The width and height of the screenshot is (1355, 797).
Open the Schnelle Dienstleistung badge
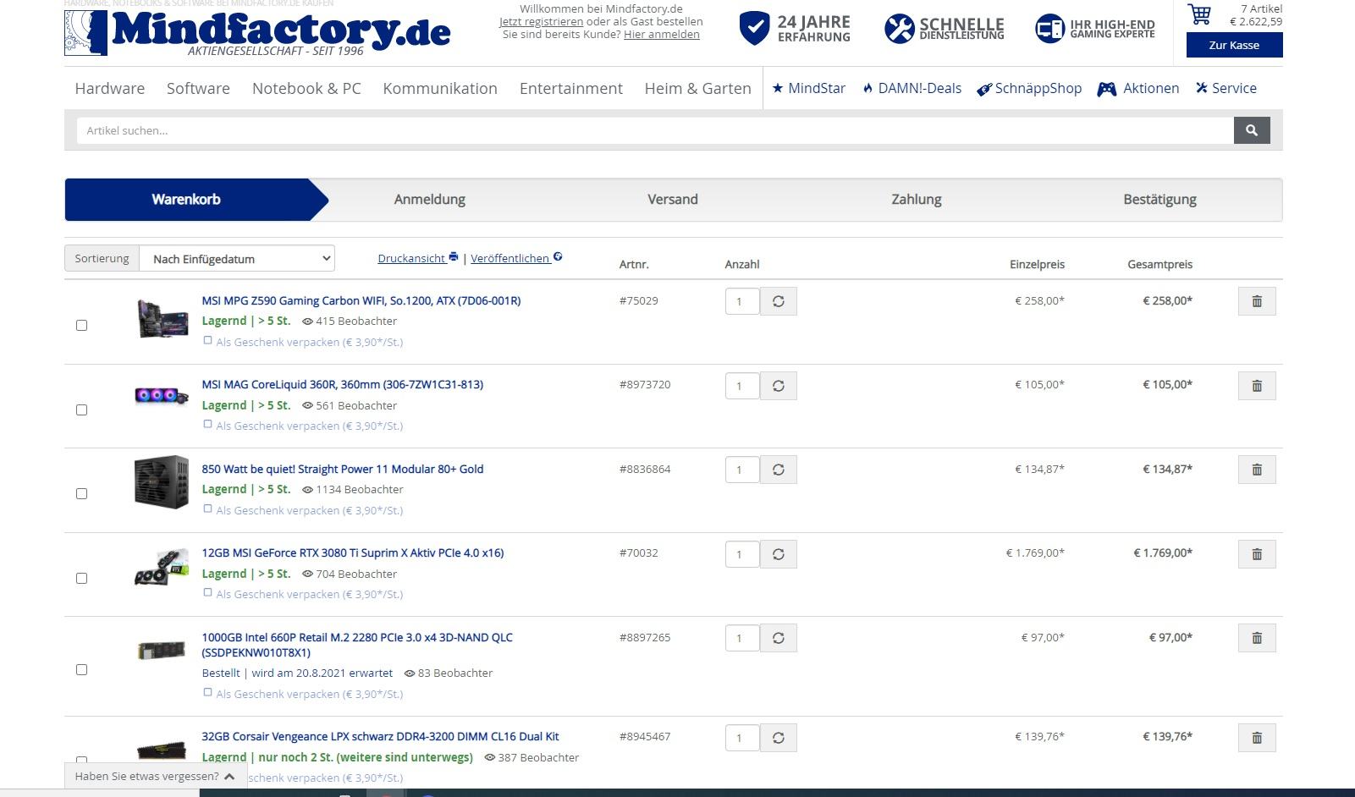pyautogui.click(x=944, y=29)
